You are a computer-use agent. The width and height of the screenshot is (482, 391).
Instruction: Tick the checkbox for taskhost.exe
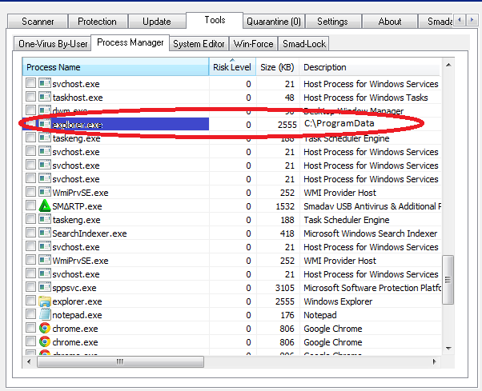point(30,98)
